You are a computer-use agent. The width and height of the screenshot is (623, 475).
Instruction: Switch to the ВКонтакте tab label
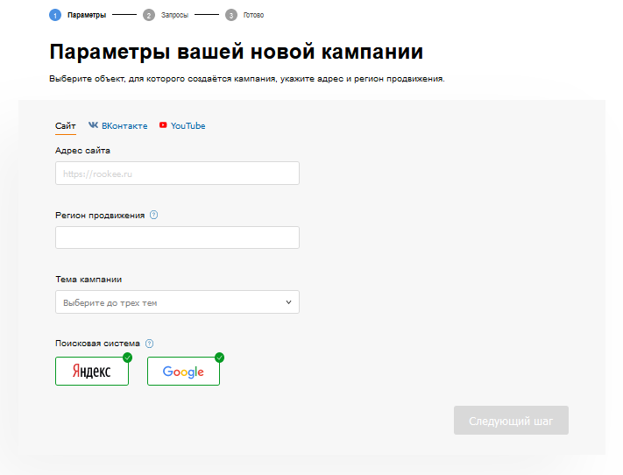click(x=124, y=126)
